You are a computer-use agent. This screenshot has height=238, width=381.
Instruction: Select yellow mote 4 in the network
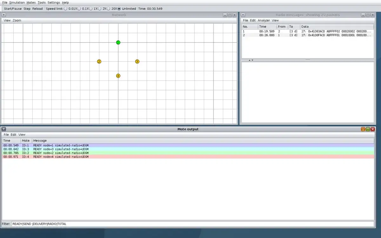tap(118, 76)
